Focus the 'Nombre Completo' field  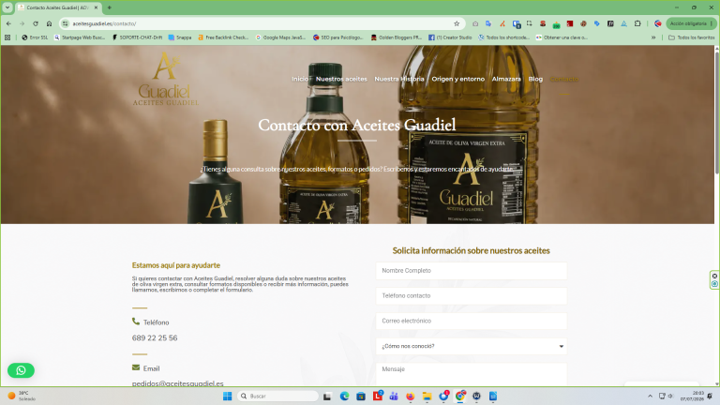(x=472, y=270)
